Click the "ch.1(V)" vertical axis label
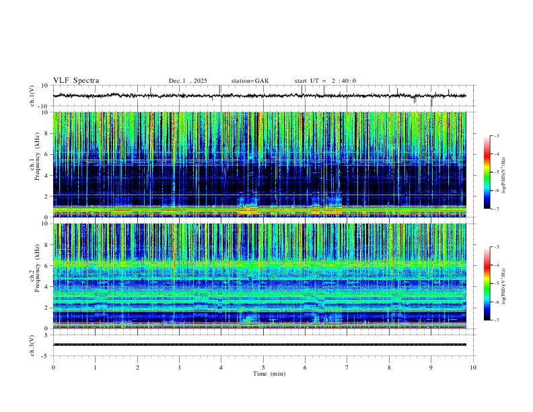This screenshot has width=533, height=412. pyautogui.click(x=32, y=96)
